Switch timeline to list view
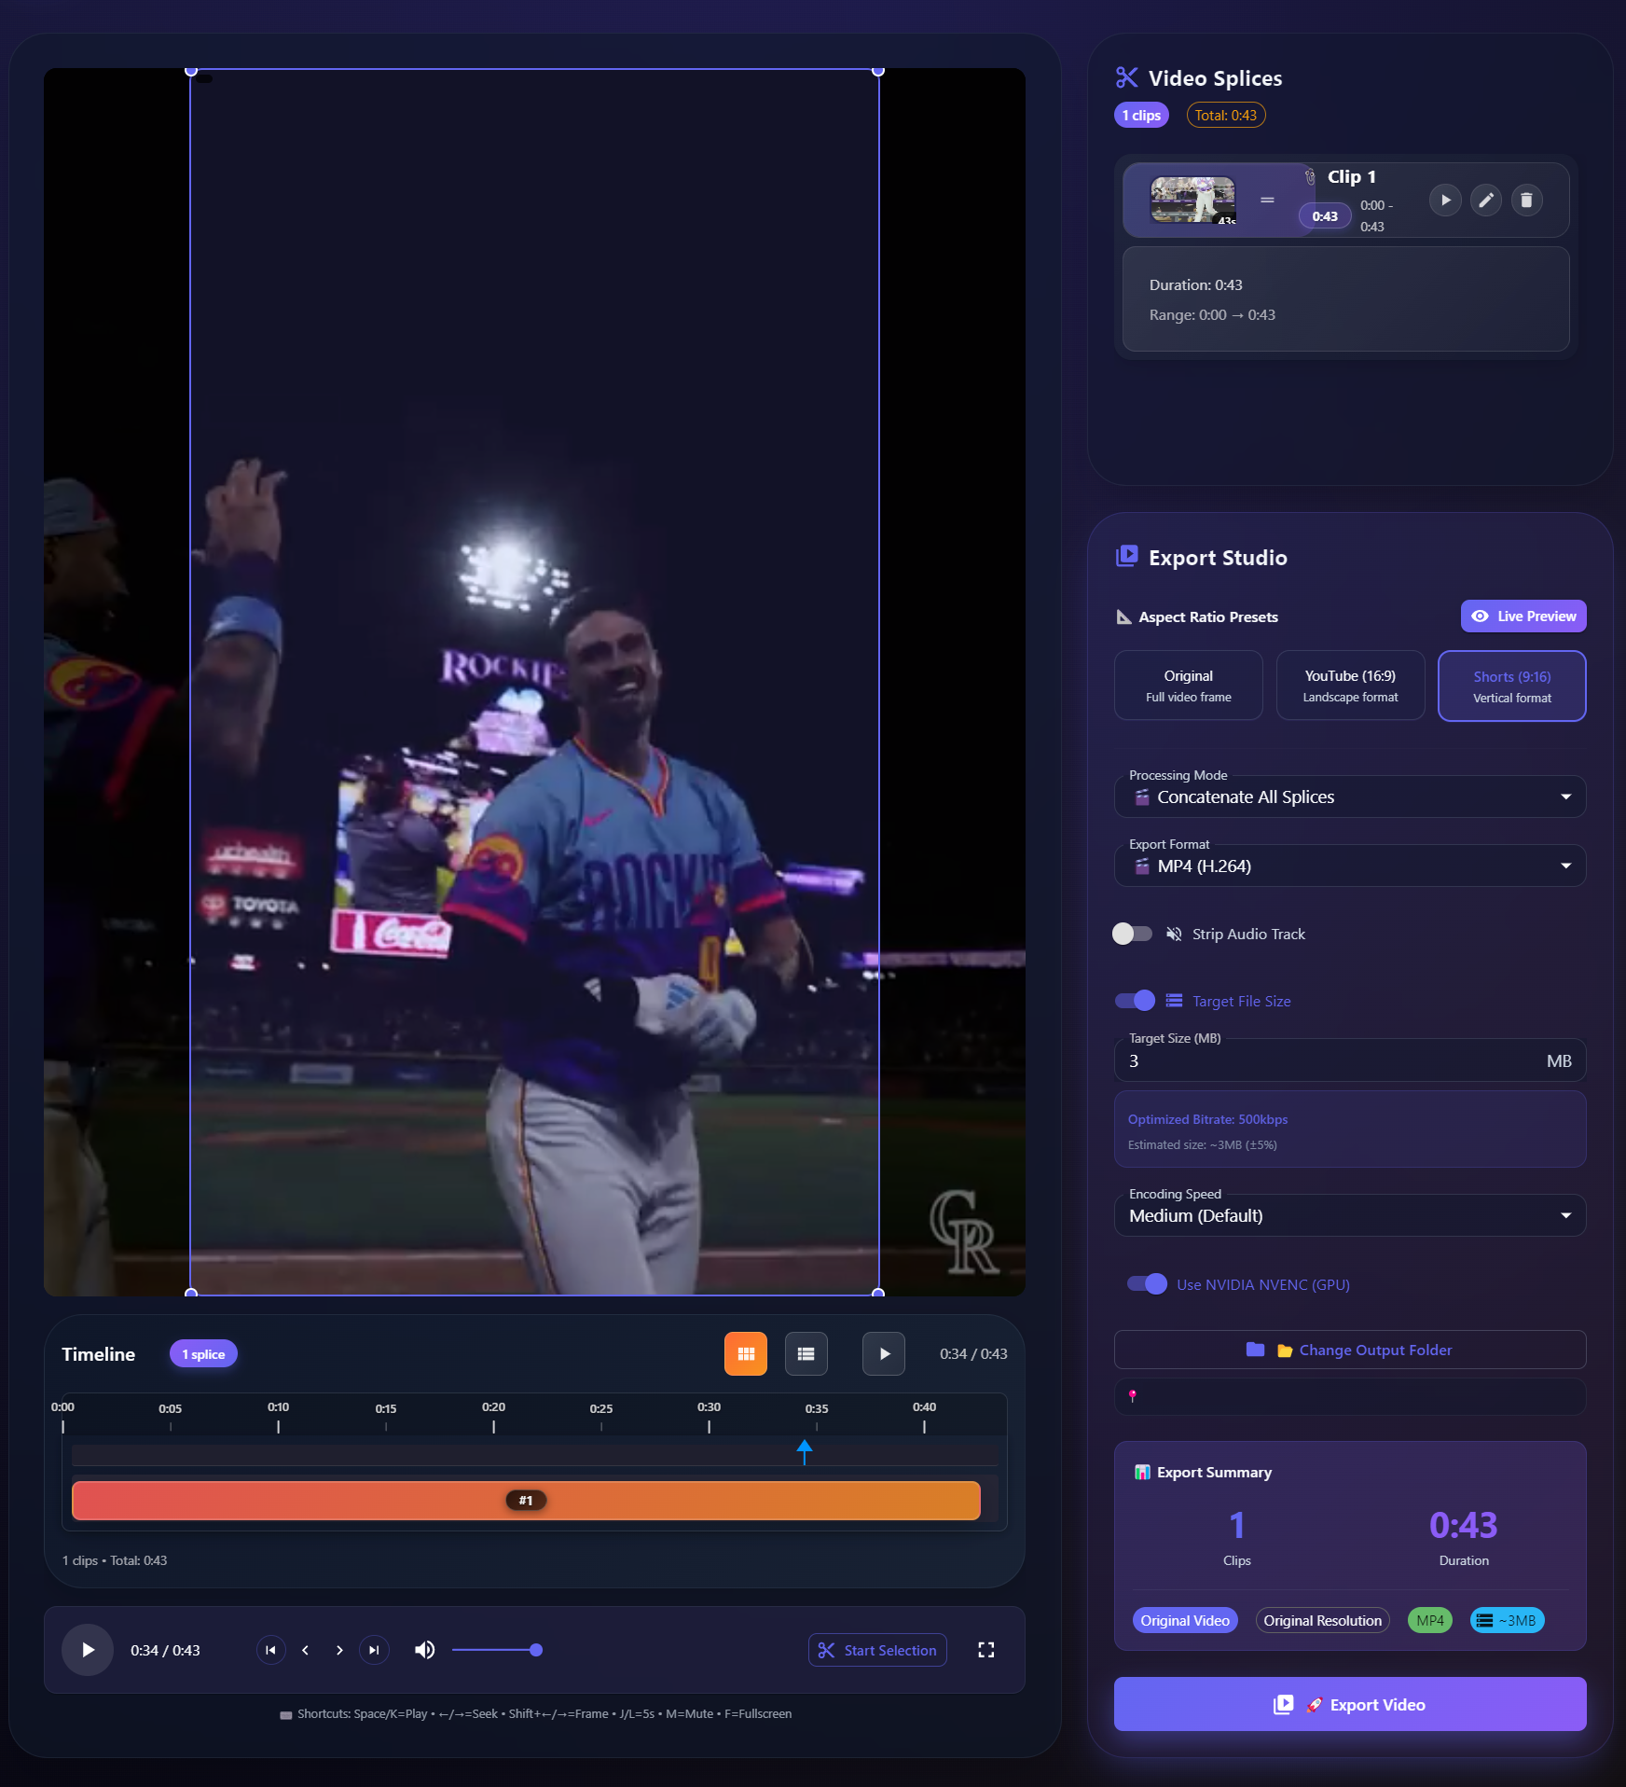1626x1787 pixels. pos(806,1354)
